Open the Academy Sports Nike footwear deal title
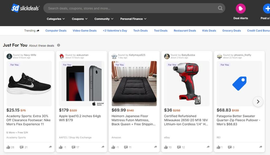 click(x=28, y=120)
